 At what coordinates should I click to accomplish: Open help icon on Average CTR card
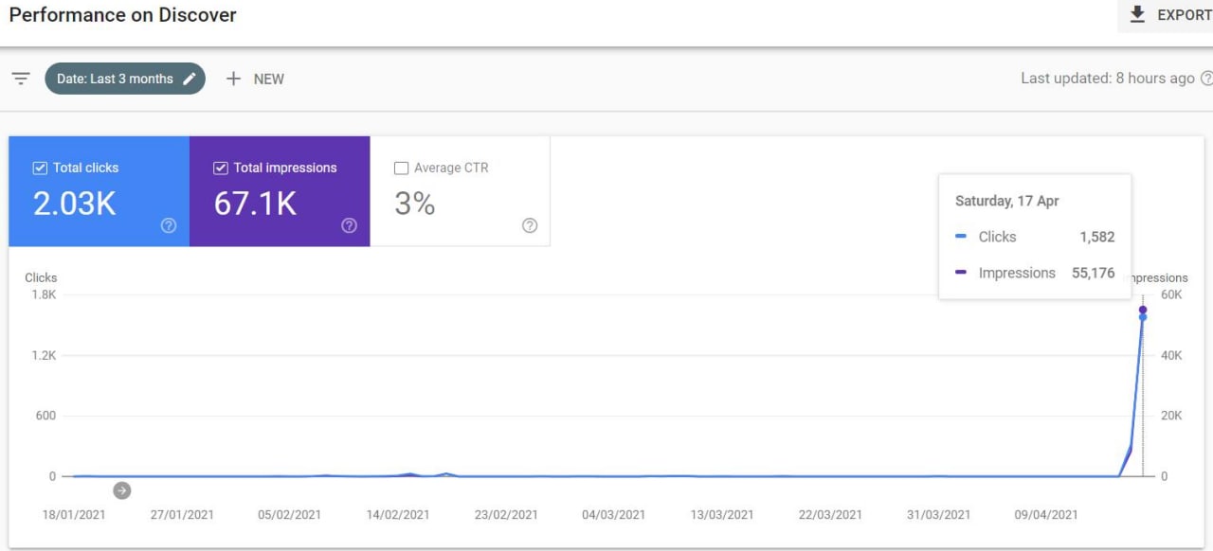pos(530,225)
